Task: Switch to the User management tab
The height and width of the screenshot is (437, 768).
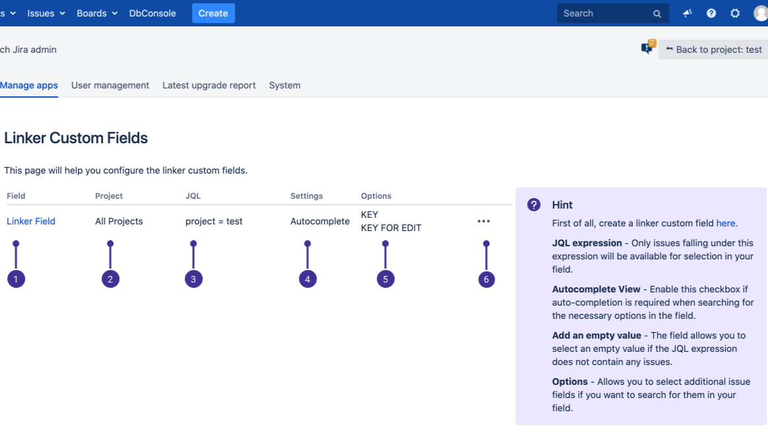Action: pyautogui.click(x=110, y=85)
